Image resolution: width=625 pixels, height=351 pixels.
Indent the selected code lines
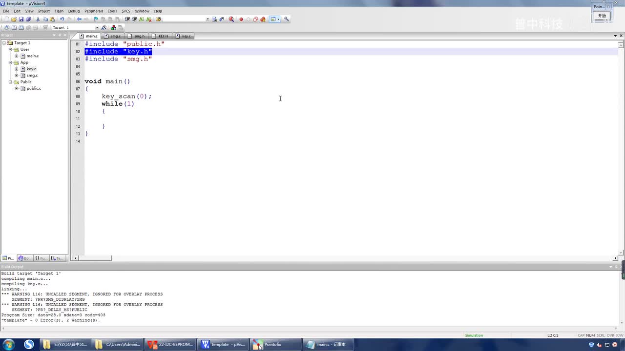tap(127, 19)
